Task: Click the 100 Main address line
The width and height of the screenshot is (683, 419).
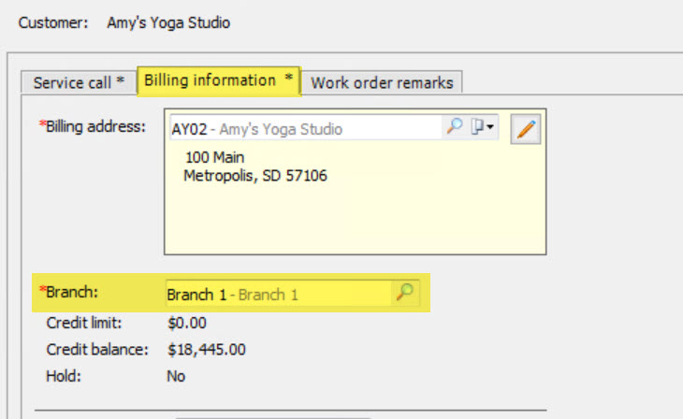Action: [215, 157]
